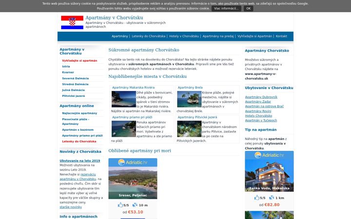Open Najlacnejšie apartmány link
Screen dimensions: 351x219
click(x=79, y=113)
